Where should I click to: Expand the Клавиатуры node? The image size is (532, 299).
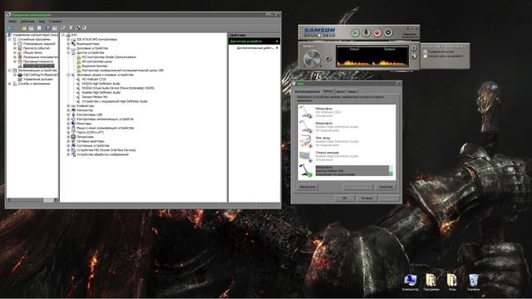[68, 105]
